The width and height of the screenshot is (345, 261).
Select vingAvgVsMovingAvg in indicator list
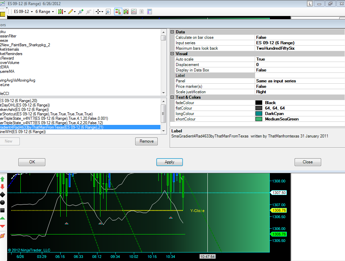(x=18, y=80)
